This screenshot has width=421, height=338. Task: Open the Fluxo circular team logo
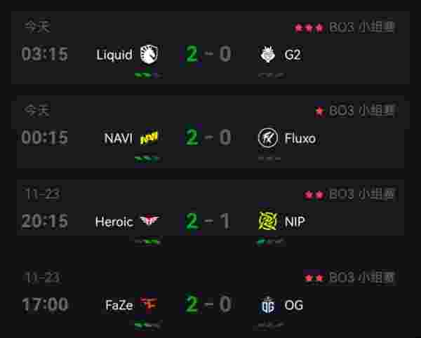[268, 137]
